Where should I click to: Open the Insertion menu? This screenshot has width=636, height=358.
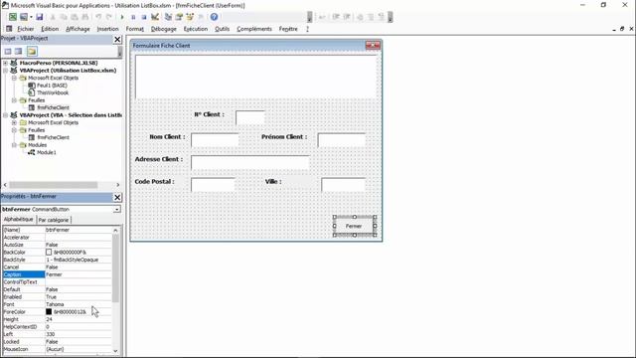pyautogui.click(x=107, y=29)
